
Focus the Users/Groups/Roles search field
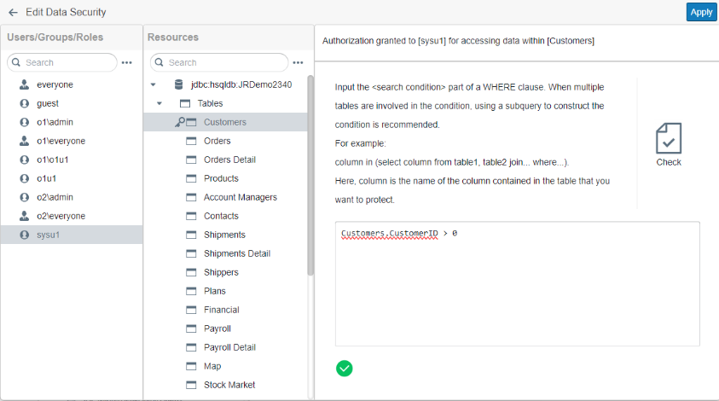click(x=62, y=62)
